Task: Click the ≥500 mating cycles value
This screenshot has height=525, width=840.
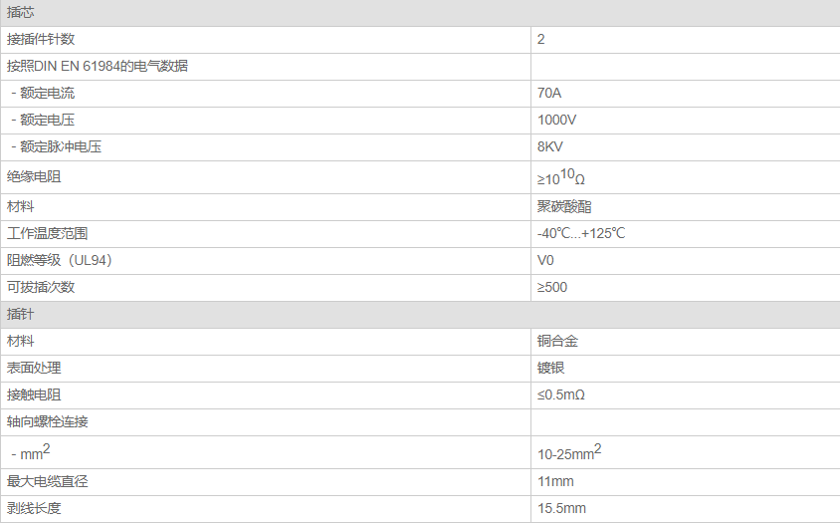Action: 552,288
